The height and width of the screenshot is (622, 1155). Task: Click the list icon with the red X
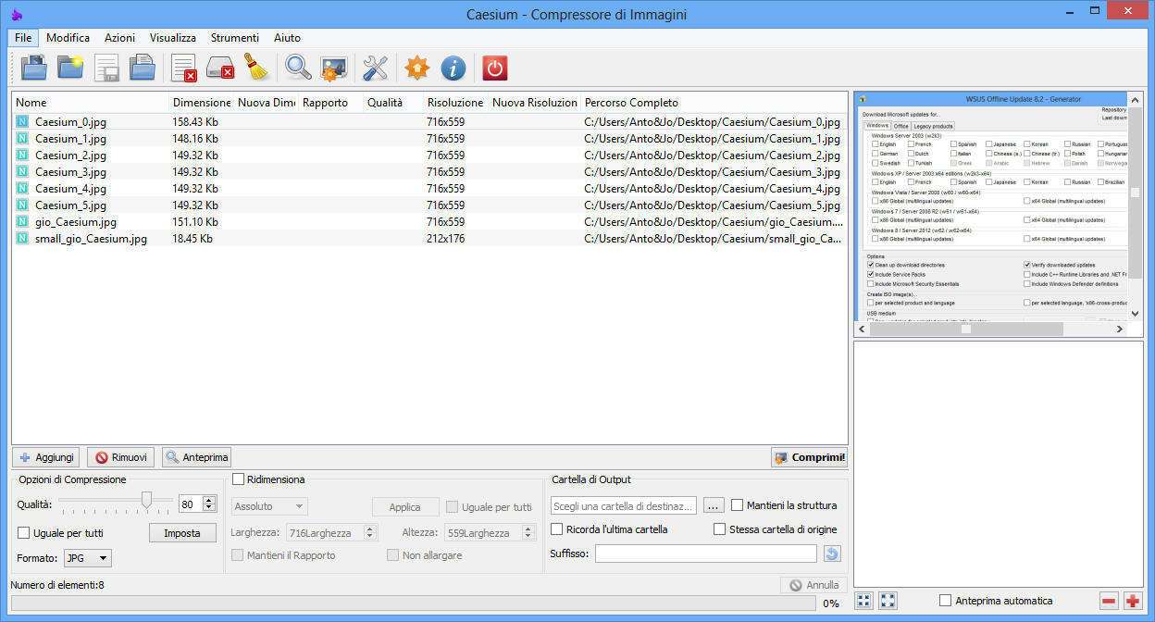pyautogui.click(x=183, y=68)
